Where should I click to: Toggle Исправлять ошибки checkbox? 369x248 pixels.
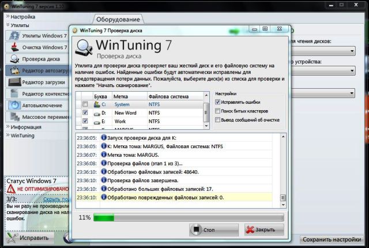[x=218, y=102]
